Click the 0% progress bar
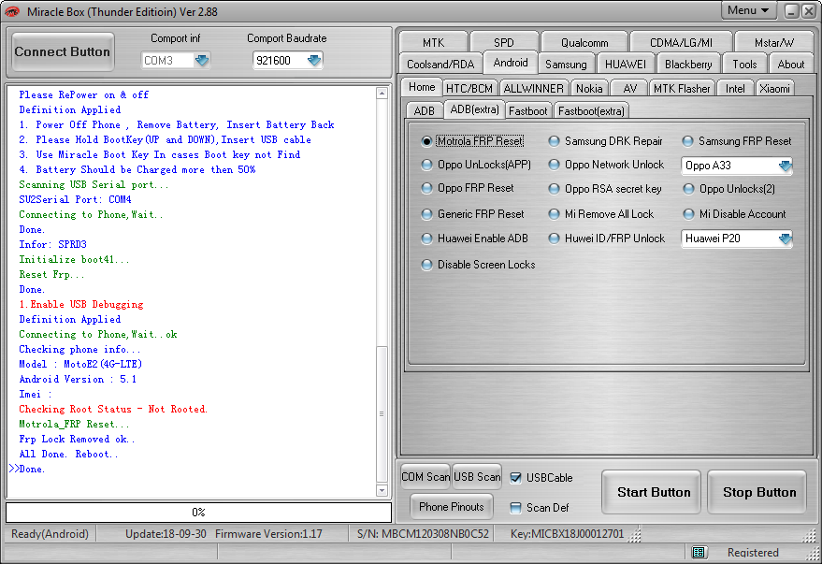 click(x=198, y=513)
